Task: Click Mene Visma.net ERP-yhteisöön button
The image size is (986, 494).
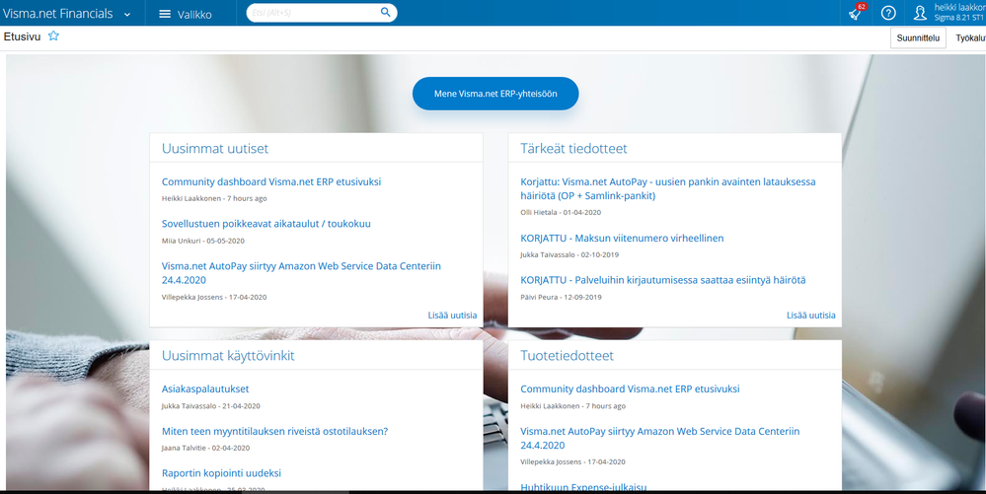Action: 495,94
